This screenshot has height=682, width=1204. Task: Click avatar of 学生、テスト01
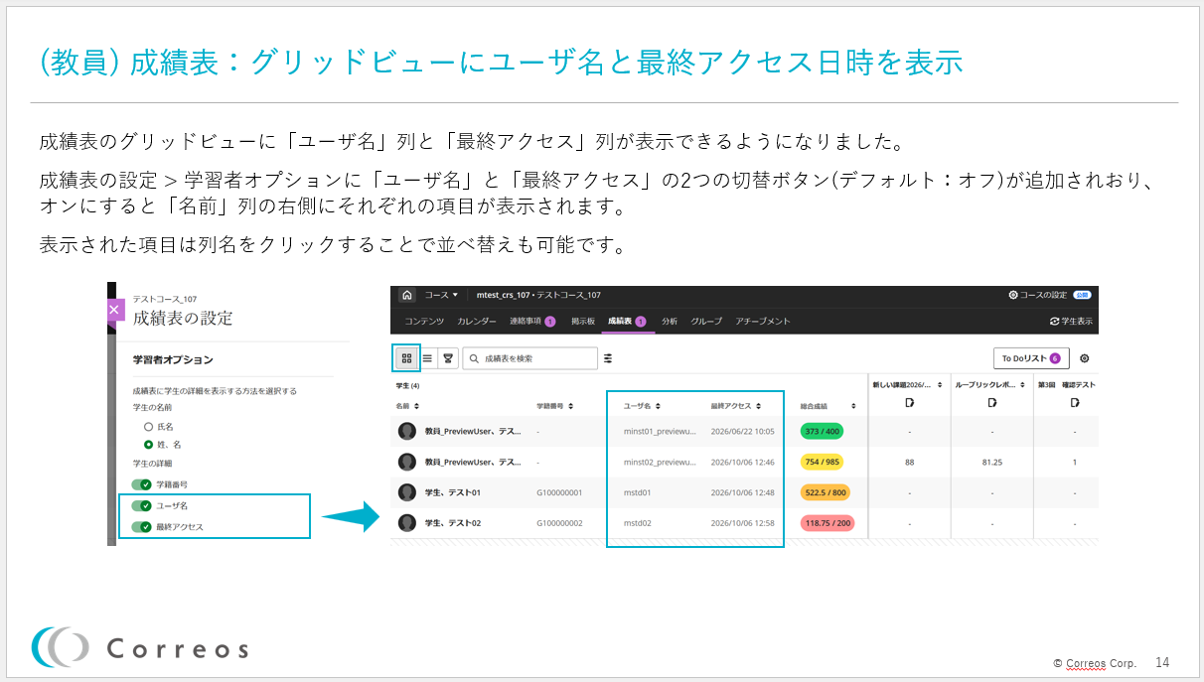407,492
